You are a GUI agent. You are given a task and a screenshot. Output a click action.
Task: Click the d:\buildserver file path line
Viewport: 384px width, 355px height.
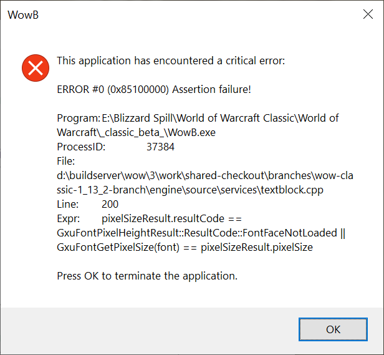pyautogui.click(x=204, y=176)
